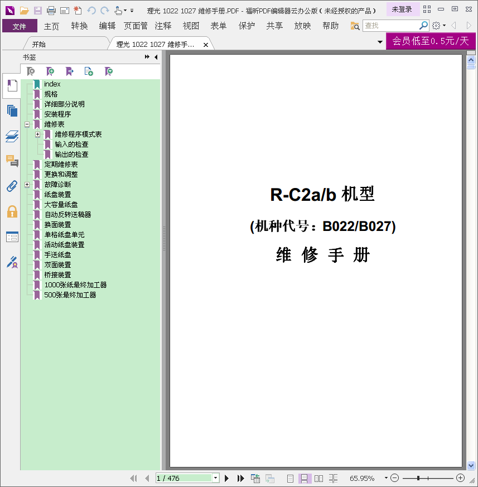This screenshot has width=478, height=487.
Task: Open the form fields panel icon
Action: (x=12, y=237)
